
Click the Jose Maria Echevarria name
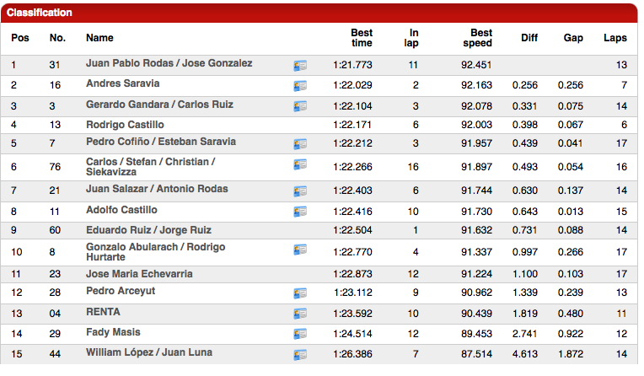click(x=139, y=274)
